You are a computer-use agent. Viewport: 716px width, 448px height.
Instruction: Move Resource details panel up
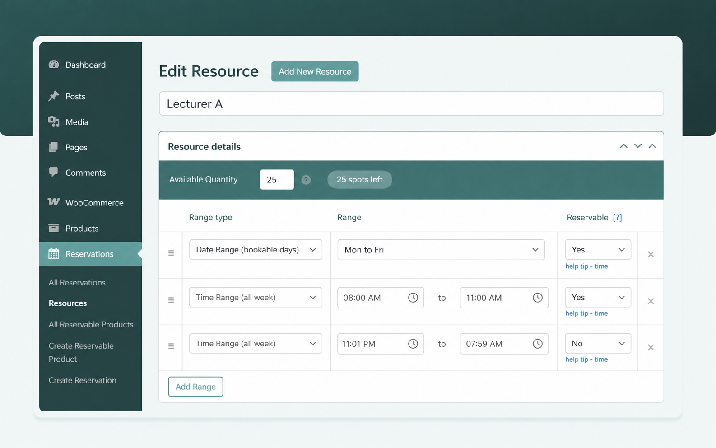[623, 146]
